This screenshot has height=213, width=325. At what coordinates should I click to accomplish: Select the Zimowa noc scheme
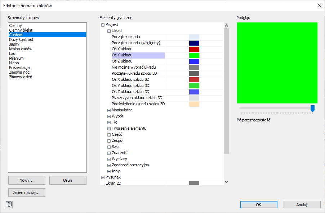point(47,72)
